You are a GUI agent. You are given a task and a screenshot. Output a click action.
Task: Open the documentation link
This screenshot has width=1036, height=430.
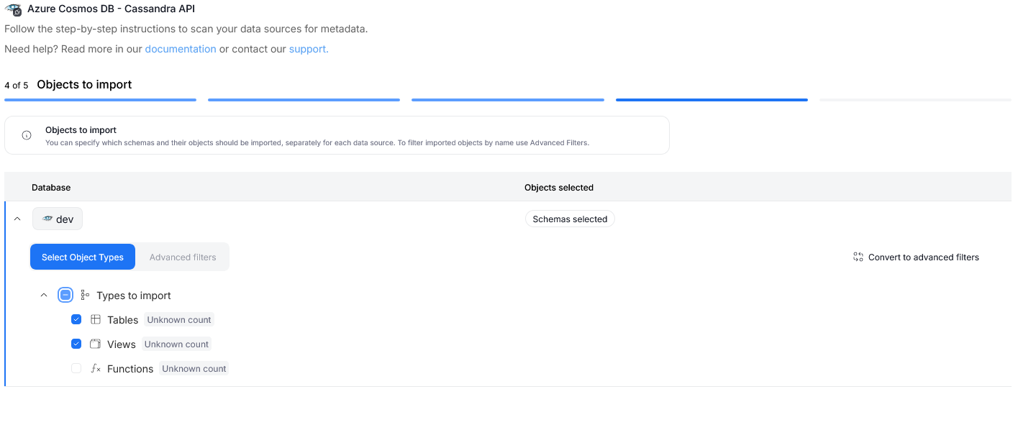181,49
